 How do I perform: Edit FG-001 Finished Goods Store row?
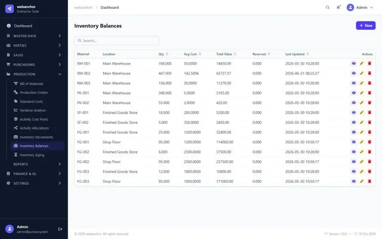point(362,132)
